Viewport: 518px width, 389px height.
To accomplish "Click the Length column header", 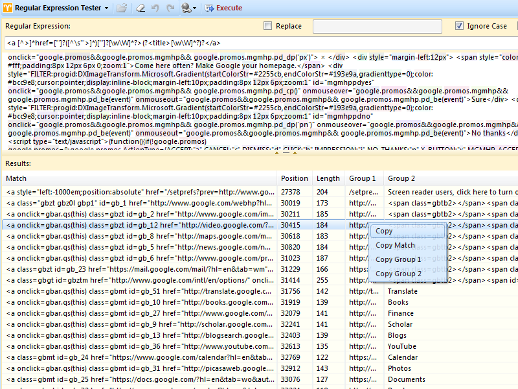I will (x=328, y=178).
